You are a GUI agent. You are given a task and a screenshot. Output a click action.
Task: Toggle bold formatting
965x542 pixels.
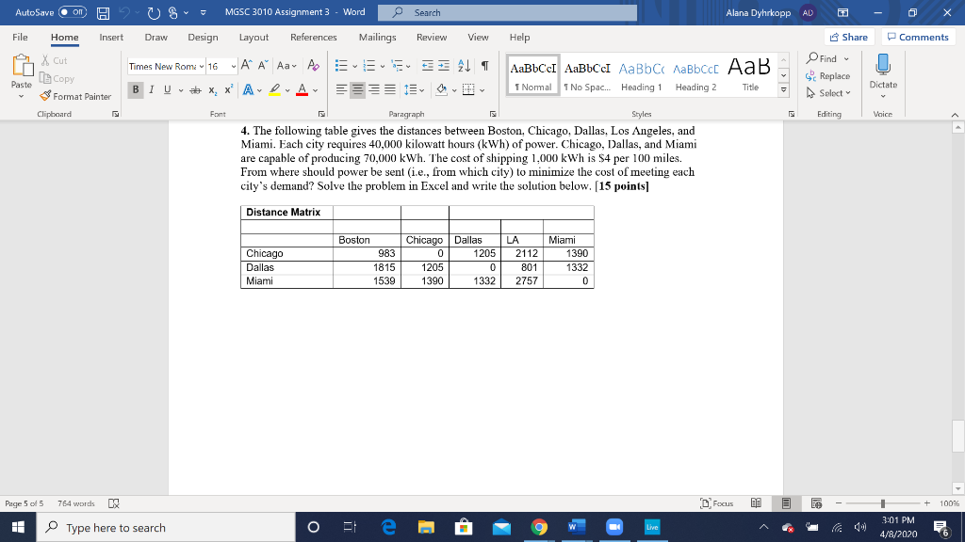pos(135,90)
